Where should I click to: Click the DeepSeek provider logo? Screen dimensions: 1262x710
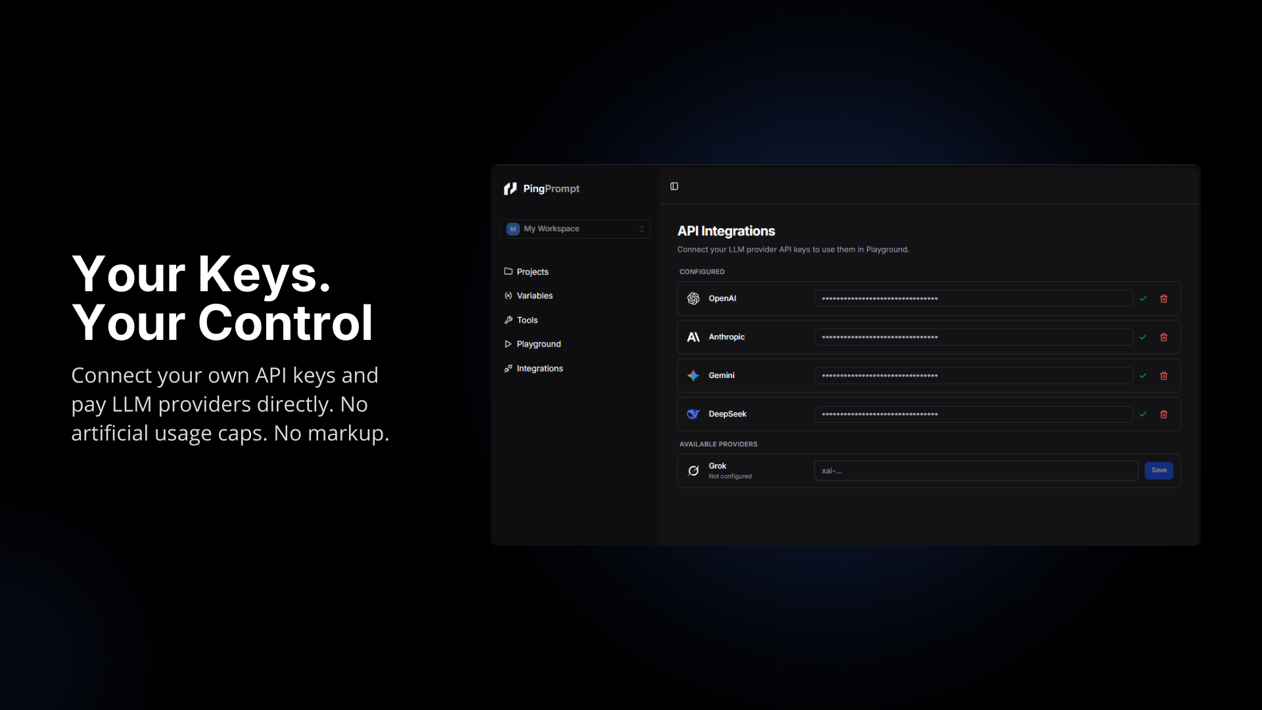click(x=693, y=414)
